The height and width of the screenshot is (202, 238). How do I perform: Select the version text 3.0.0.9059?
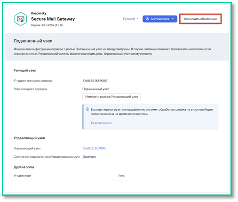pyautogui.click(x=48, y=25)
